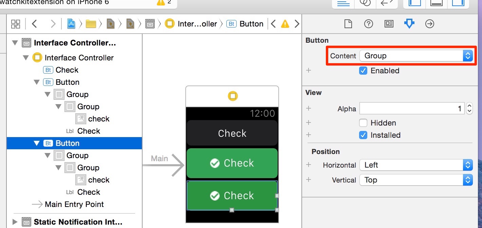Screen dimensions: 482x228
Task: Show the Connections inspector
Action: point(430,24)
